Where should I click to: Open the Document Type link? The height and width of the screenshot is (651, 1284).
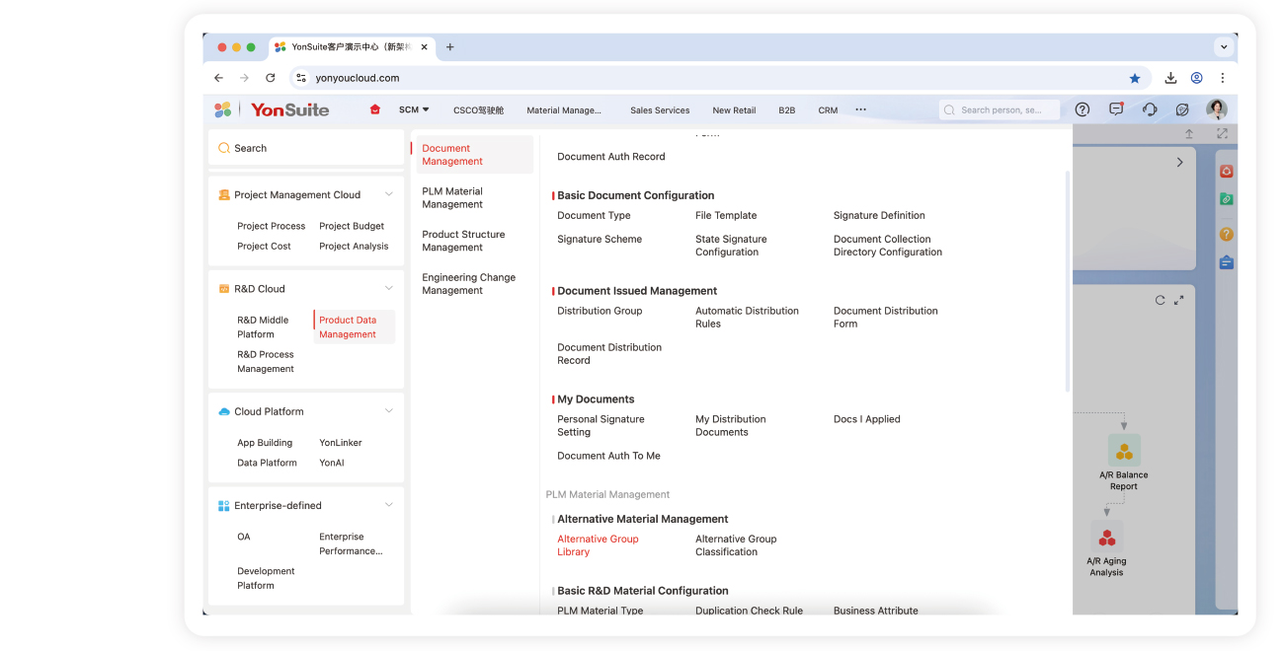pyautogui.click(x=594, y=215)
